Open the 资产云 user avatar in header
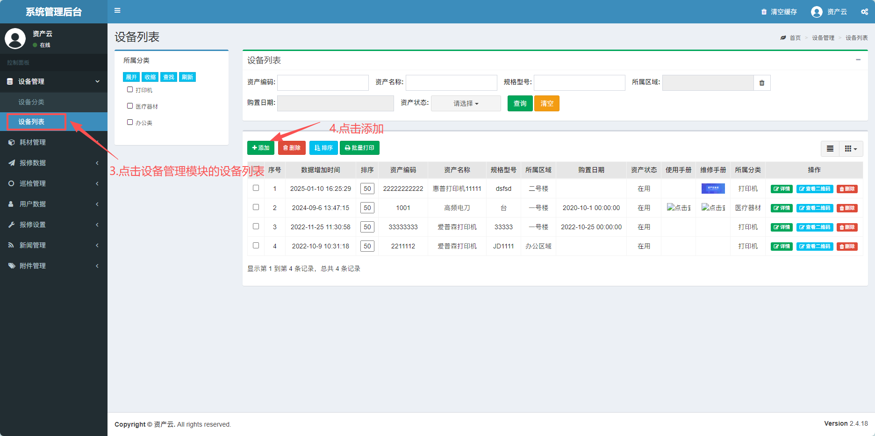The image size is (875, 436). click(x=817, y=12)
